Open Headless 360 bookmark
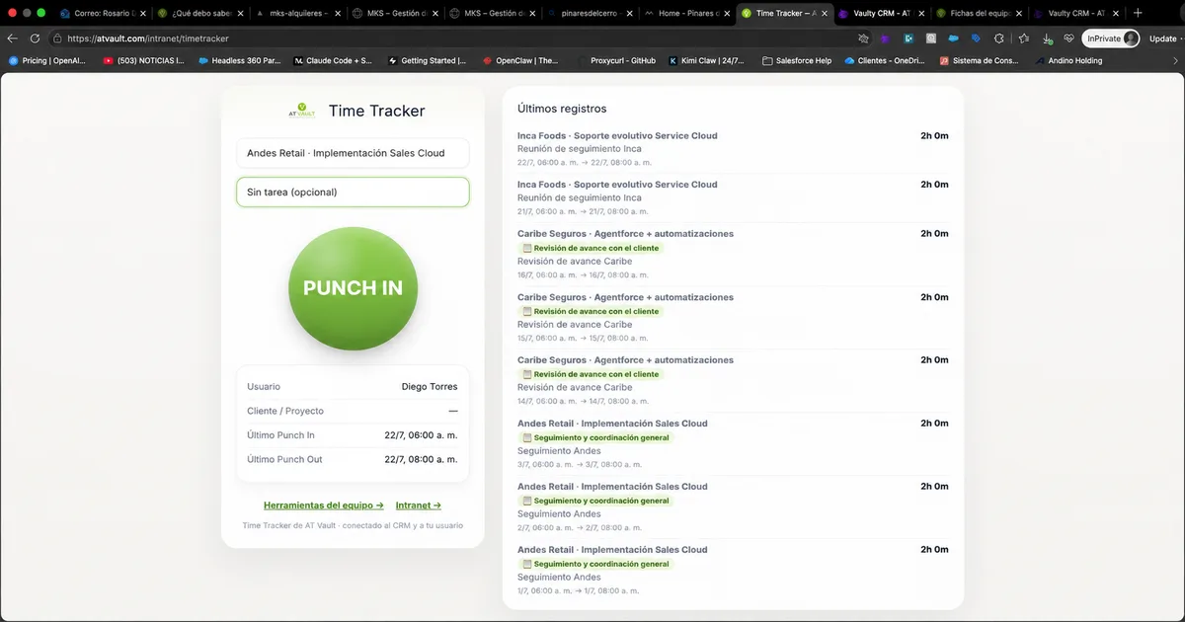 click(x=240, y=60)
